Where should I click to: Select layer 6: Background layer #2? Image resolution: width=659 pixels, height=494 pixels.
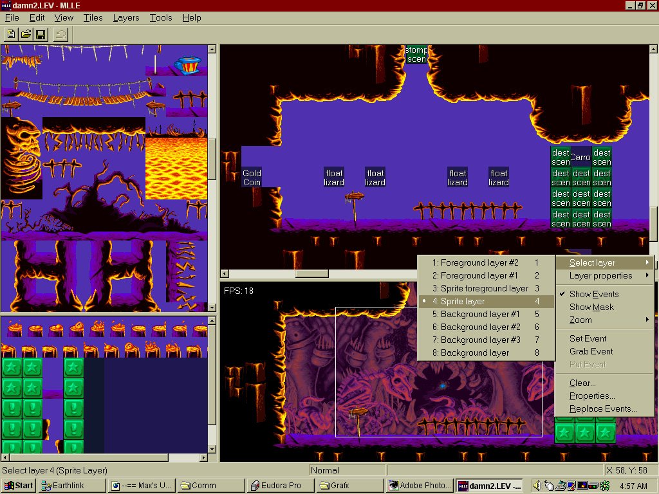point(486,327)
